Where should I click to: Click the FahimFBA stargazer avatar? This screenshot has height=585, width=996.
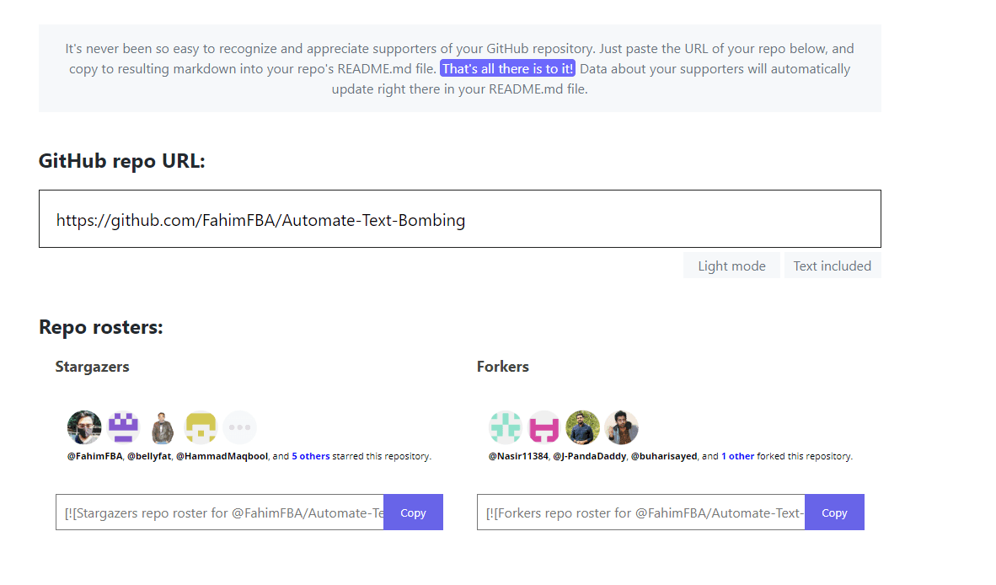click(84, 427)
